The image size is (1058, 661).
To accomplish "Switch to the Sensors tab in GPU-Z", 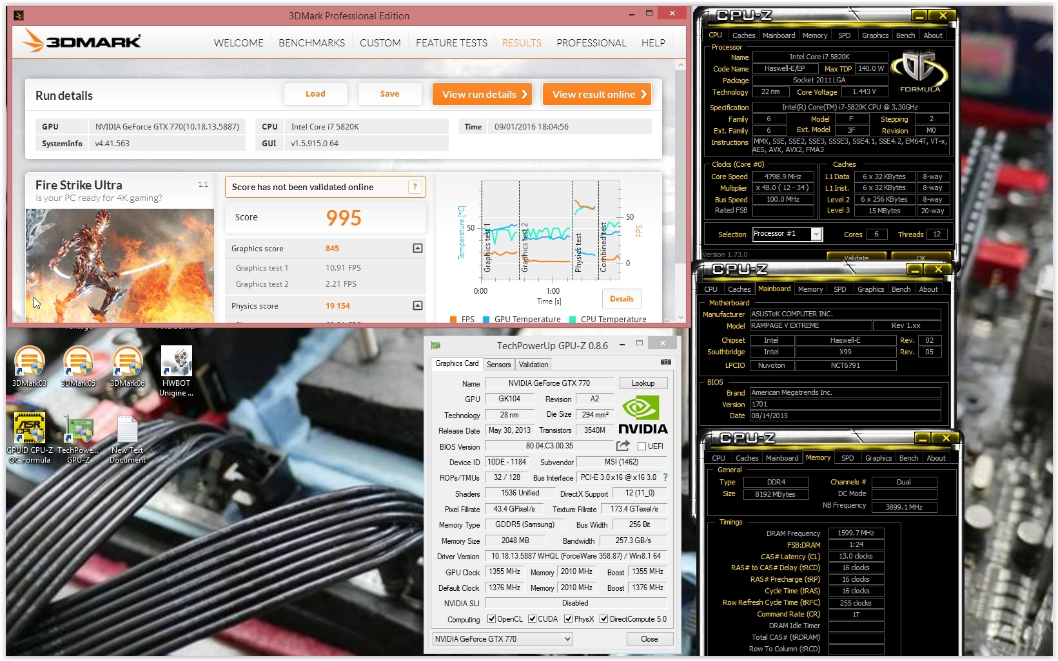I will (498, 365).
